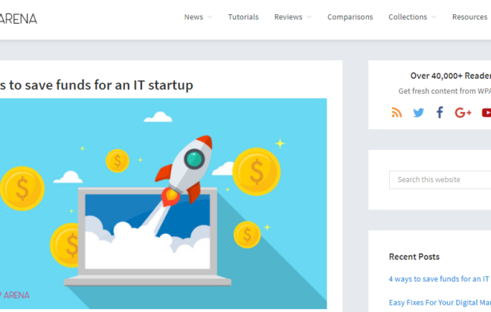Expand the News dropdown arrow

click(210, 17)
